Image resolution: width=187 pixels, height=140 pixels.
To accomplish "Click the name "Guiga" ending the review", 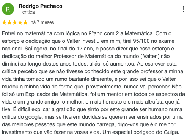I will (x=171, y=132).
